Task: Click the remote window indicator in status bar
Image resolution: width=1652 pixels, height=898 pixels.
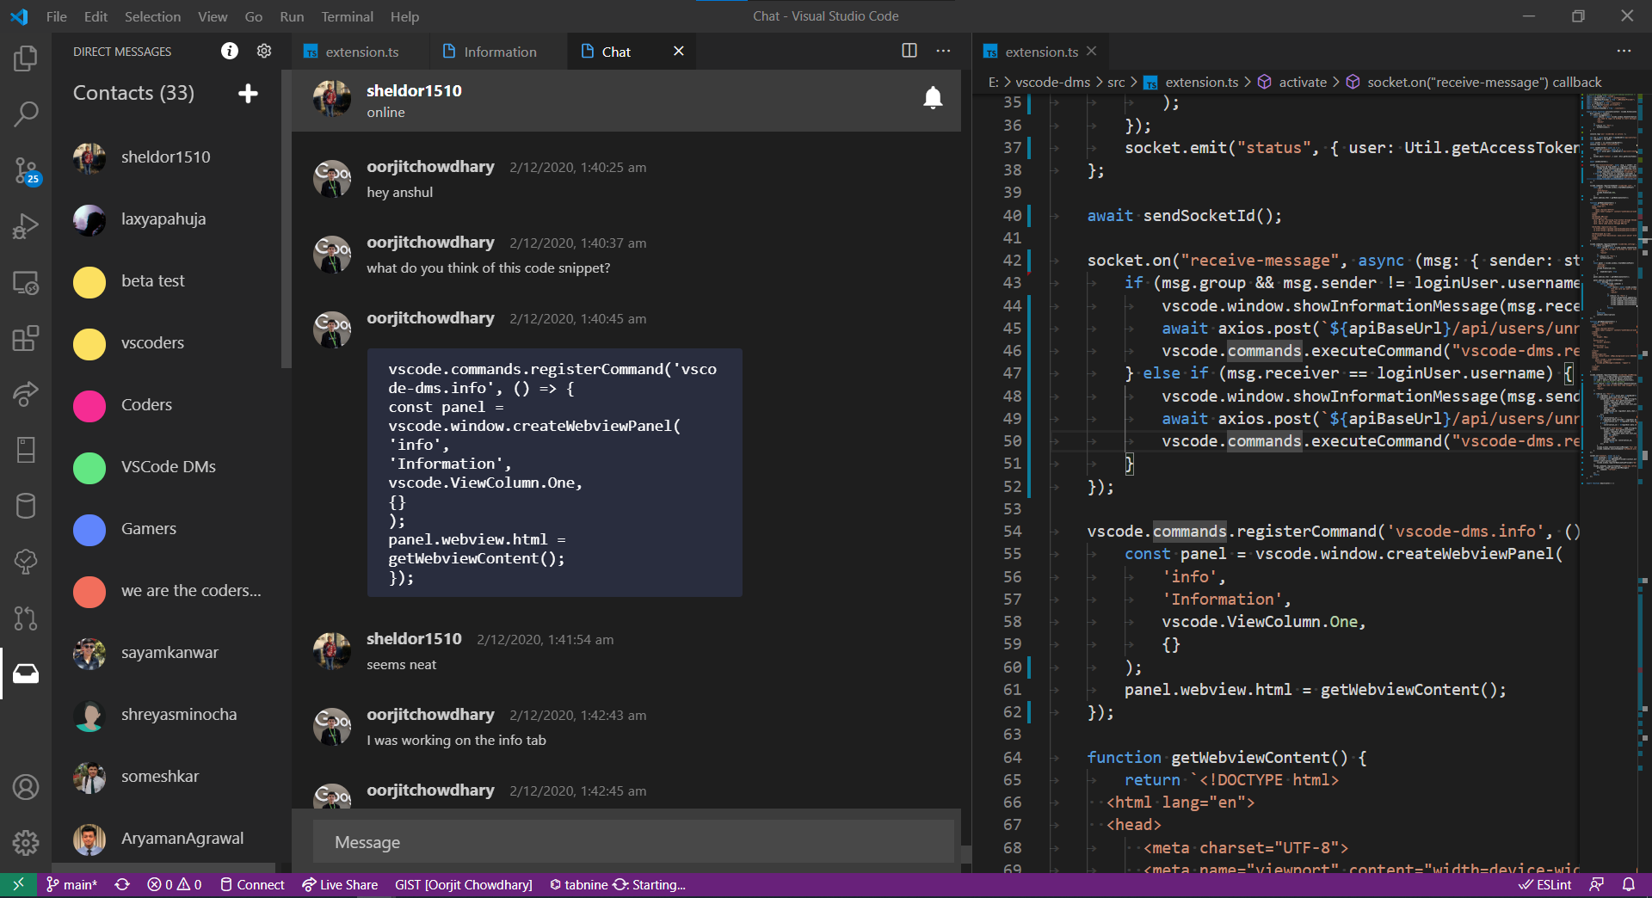Action: click(18, 885)
